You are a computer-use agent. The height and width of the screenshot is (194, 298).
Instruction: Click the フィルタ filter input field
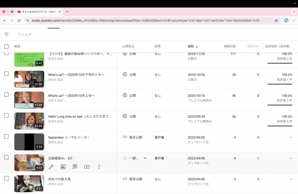click(x=87, y=34)
